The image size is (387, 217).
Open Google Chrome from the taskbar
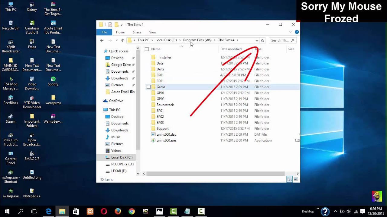[132, 211]
